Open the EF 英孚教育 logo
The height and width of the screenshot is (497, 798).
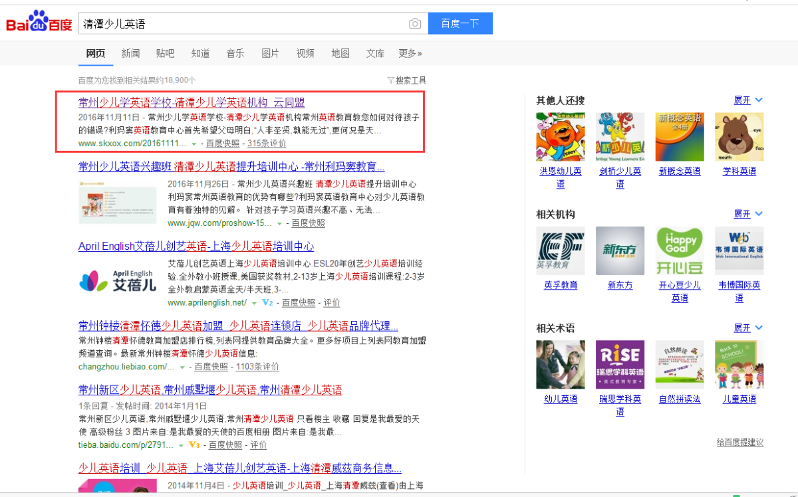click(x=560, y=250)
